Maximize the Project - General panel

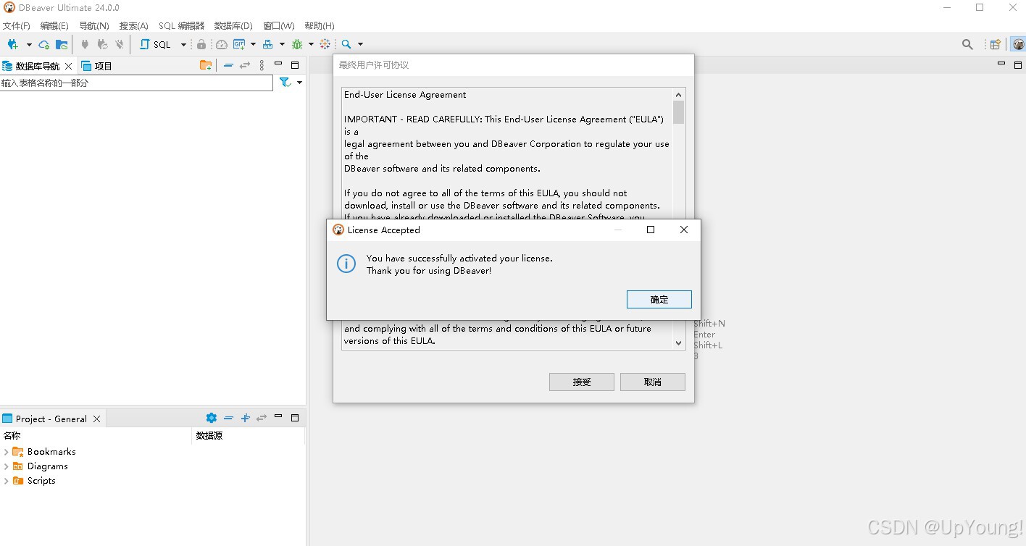(295, 418)
